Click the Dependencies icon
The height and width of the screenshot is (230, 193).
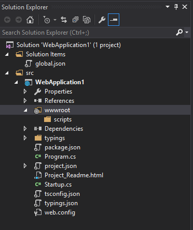click(x=38, y=129)
